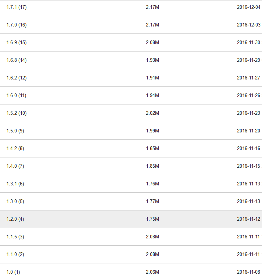Viewport: 262px width, 277px height.
Task: Open the 1.5.0 (9) version
Action: pos(15,131)
